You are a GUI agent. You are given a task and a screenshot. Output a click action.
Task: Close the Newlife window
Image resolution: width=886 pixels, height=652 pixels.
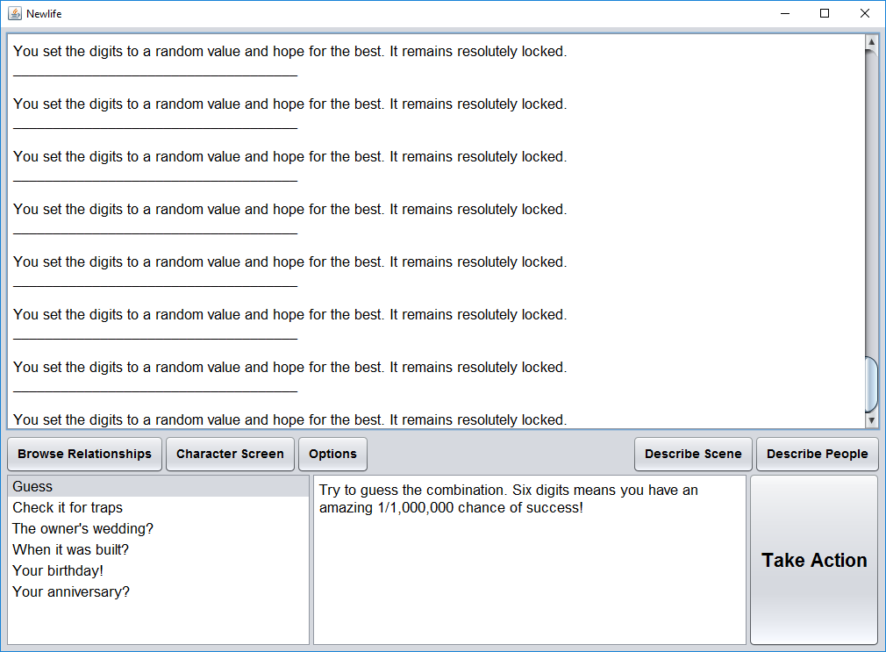[865, 13]
